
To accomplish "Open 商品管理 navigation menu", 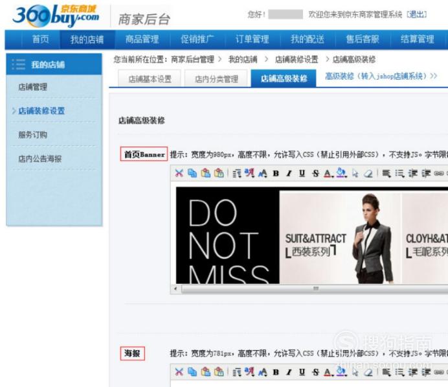I will (142, 39).
